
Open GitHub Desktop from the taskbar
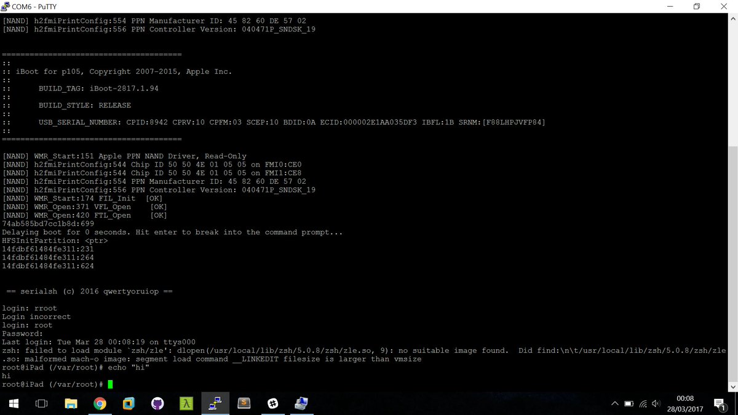click(x=157, y=404)
